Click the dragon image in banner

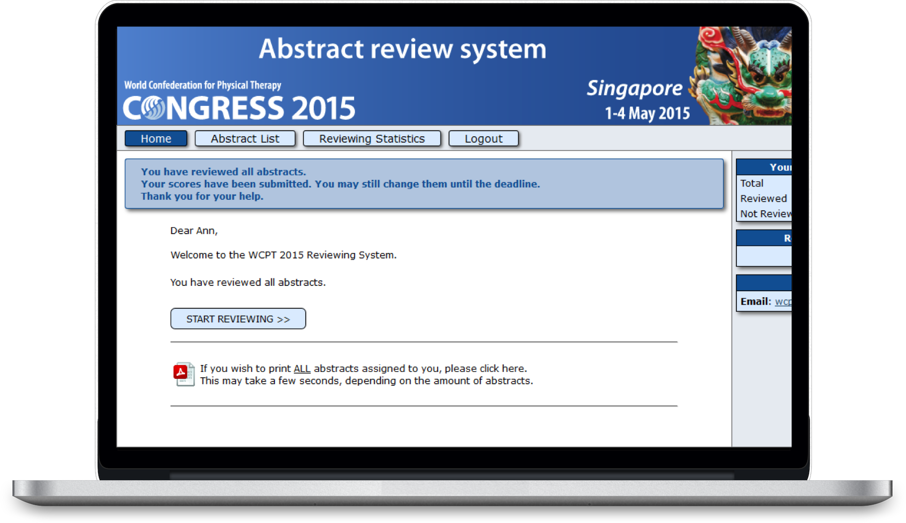(741, 76)
